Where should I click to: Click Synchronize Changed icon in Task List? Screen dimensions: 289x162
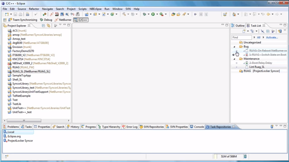280,31
